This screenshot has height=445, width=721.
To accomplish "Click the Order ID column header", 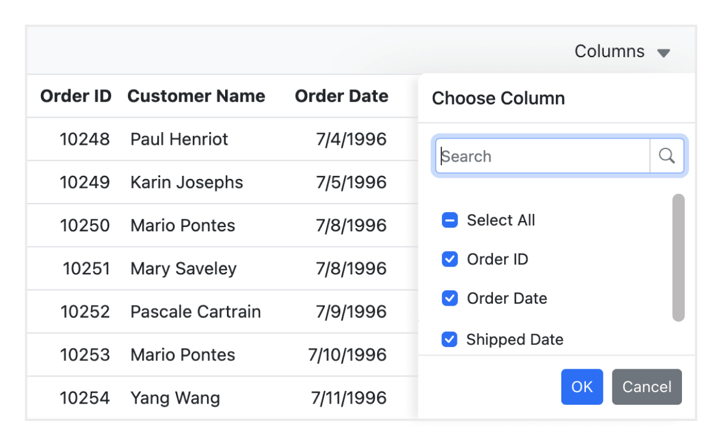I will coord(76,96).
